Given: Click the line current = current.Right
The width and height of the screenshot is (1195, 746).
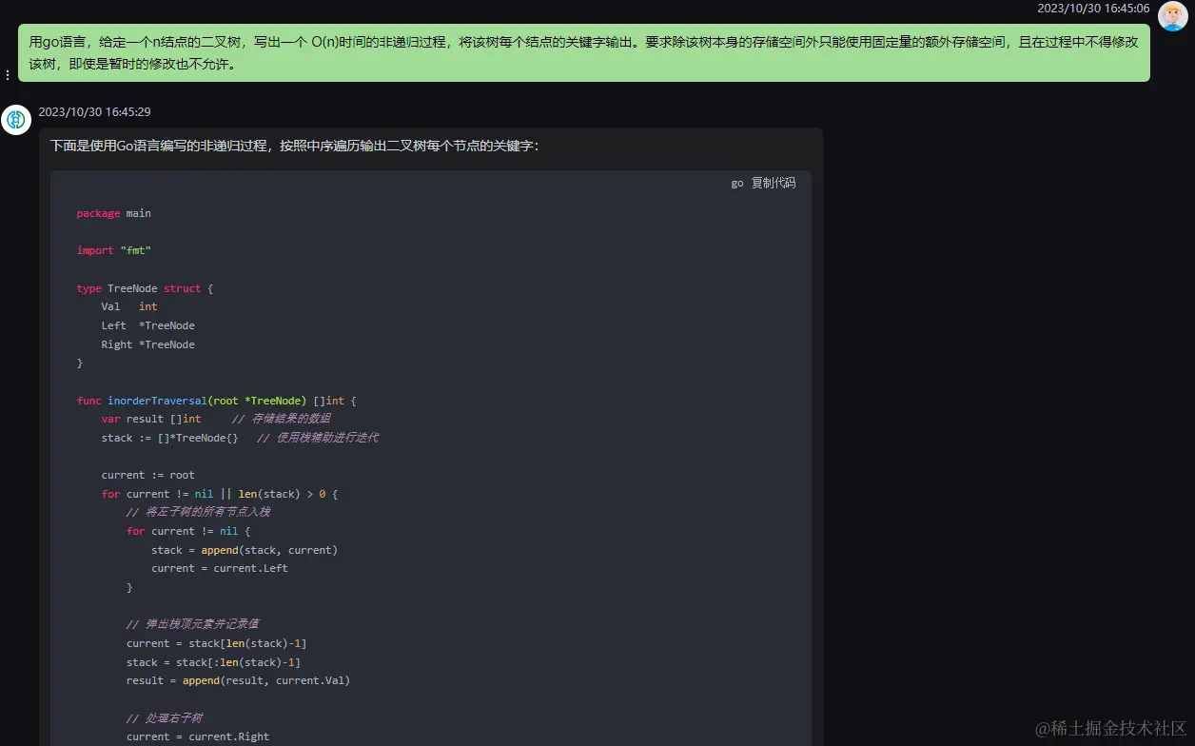Looking at the screenshot, I should pyautogui.click(x=198, y=736).
